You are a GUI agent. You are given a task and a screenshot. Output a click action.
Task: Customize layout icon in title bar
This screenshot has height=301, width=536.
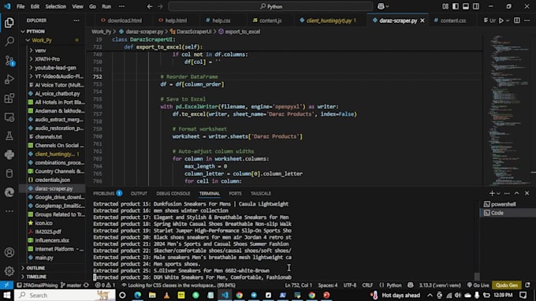[x=445, y=6]
